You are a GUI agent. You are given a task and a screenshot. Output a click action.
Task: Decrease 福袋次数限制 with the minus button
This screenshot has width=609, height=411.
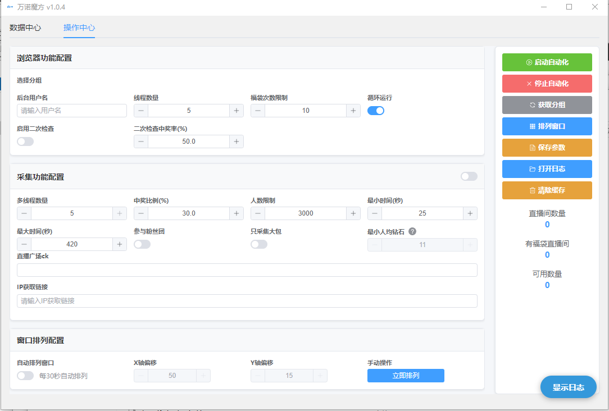coord(258,111)
